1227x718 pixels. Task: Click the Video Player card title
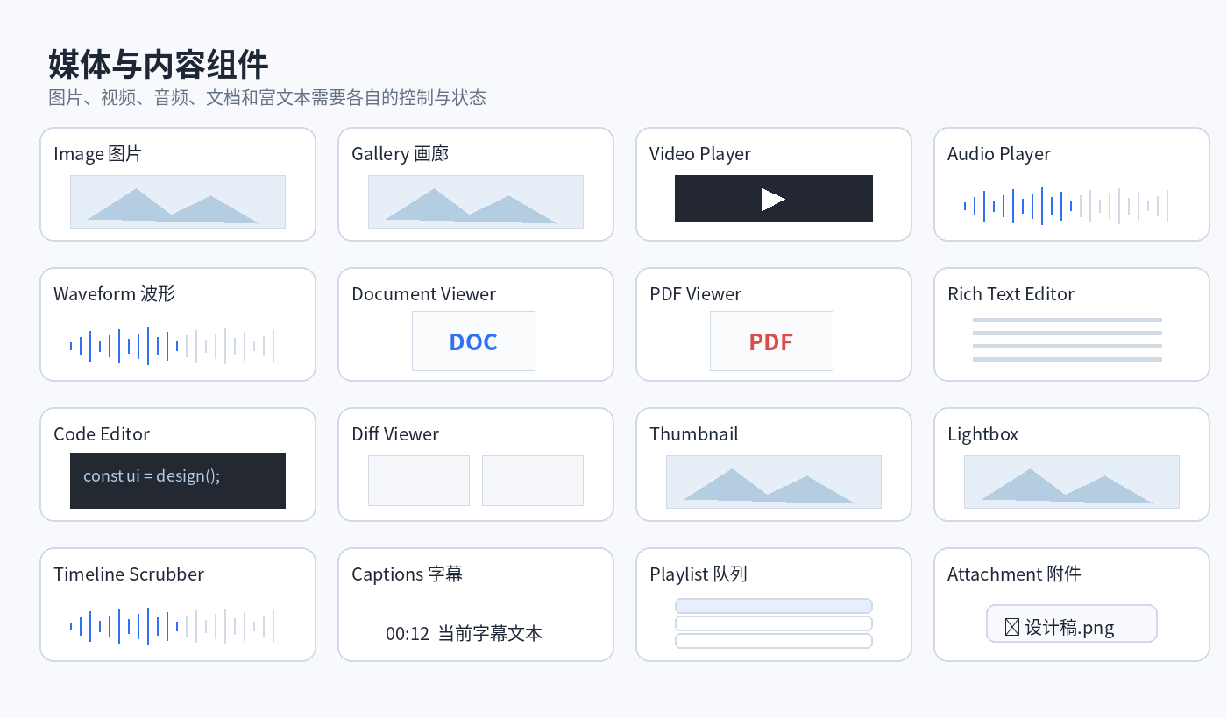(700, 154)
